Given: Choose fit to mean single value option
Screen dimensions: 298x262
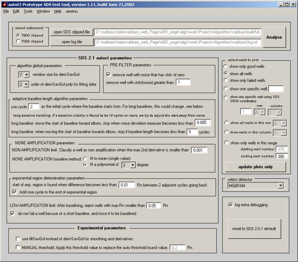Looking at the screenshot, I should (85, 158).
